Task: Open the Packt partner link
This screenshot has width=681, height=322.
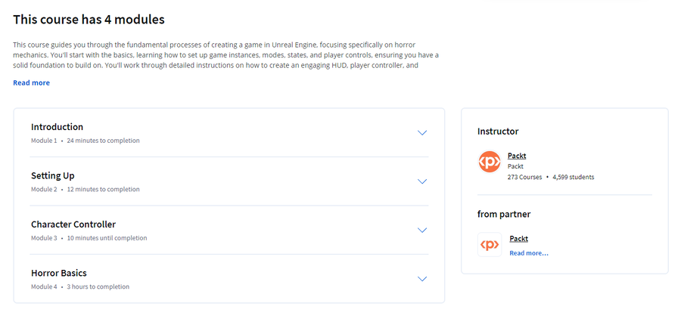Action: coord(518,238)
